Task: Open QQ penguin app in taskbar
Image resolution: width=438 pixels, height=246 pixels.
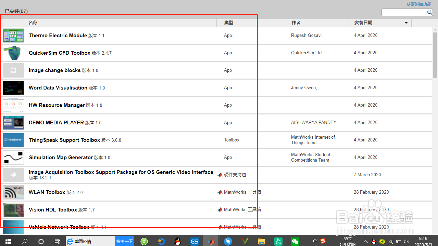Action: [x=177, y=241]
